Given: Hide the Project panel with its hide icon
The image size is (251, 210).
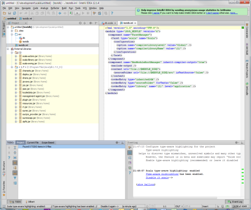Looking at the screenshot, I should [96, 23].
